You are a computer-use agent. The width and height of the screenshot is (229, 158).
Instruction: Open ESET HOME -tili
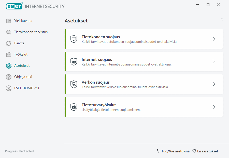click(26, 88)
